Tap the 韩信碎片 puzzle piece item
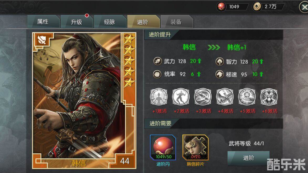The height and width of the screenshot is (173, 308). [195, 148]
